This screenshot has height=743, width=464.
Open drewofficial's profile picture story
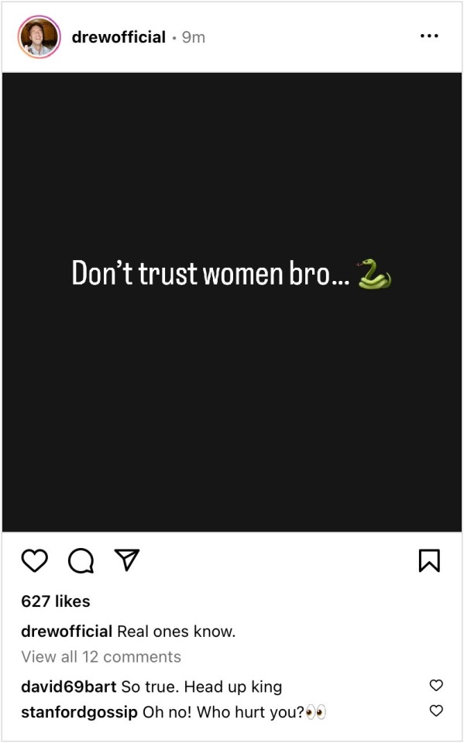(x=39, y=37)
